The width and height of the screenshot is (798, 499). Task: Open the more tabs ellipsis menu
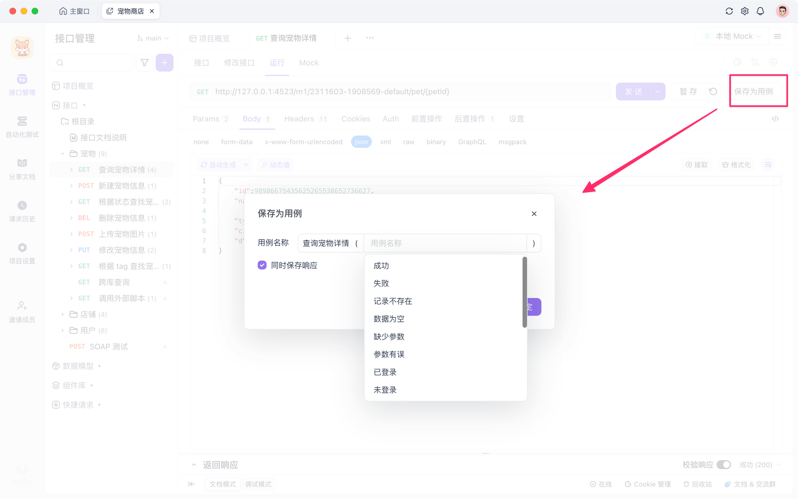point(370,38)
